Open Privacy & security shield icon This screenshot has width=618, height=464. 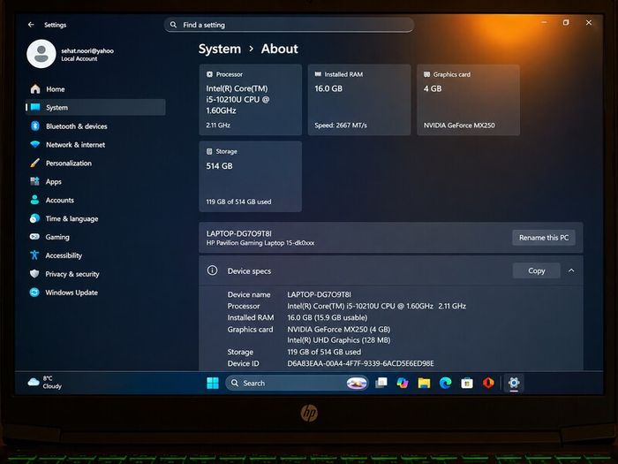pyautogui.click(x=34, y=273)
